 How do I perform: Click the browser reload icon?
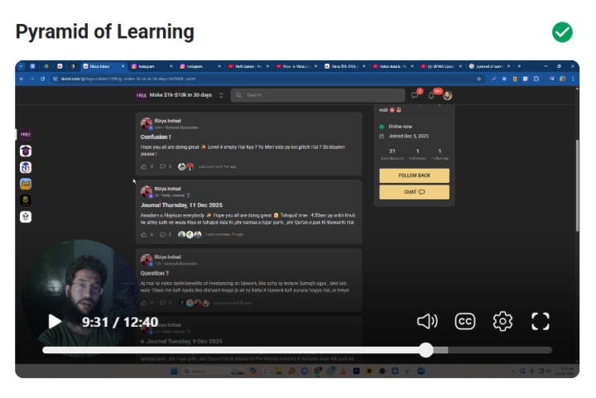[x=42, y=79]
